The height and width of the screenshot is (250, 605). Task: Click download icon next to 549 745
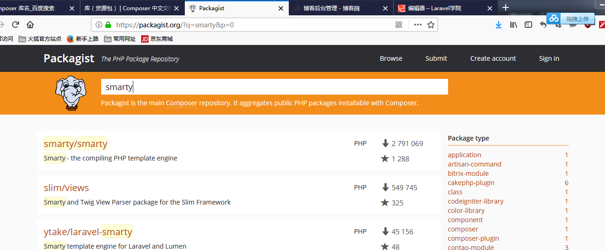[x=385, y=187]
